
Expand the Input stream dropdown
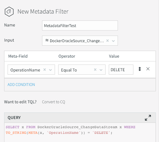pyautogui.click(x=113, y=41)
